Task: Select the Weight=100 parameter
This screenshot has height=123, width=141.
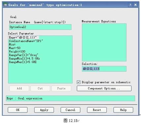Action: pyautogui.click(x=17, y=51)
